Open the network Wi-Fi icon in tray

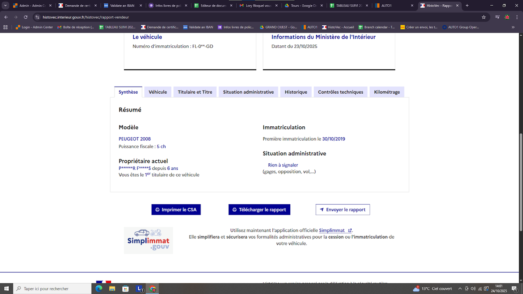(480, 288)
